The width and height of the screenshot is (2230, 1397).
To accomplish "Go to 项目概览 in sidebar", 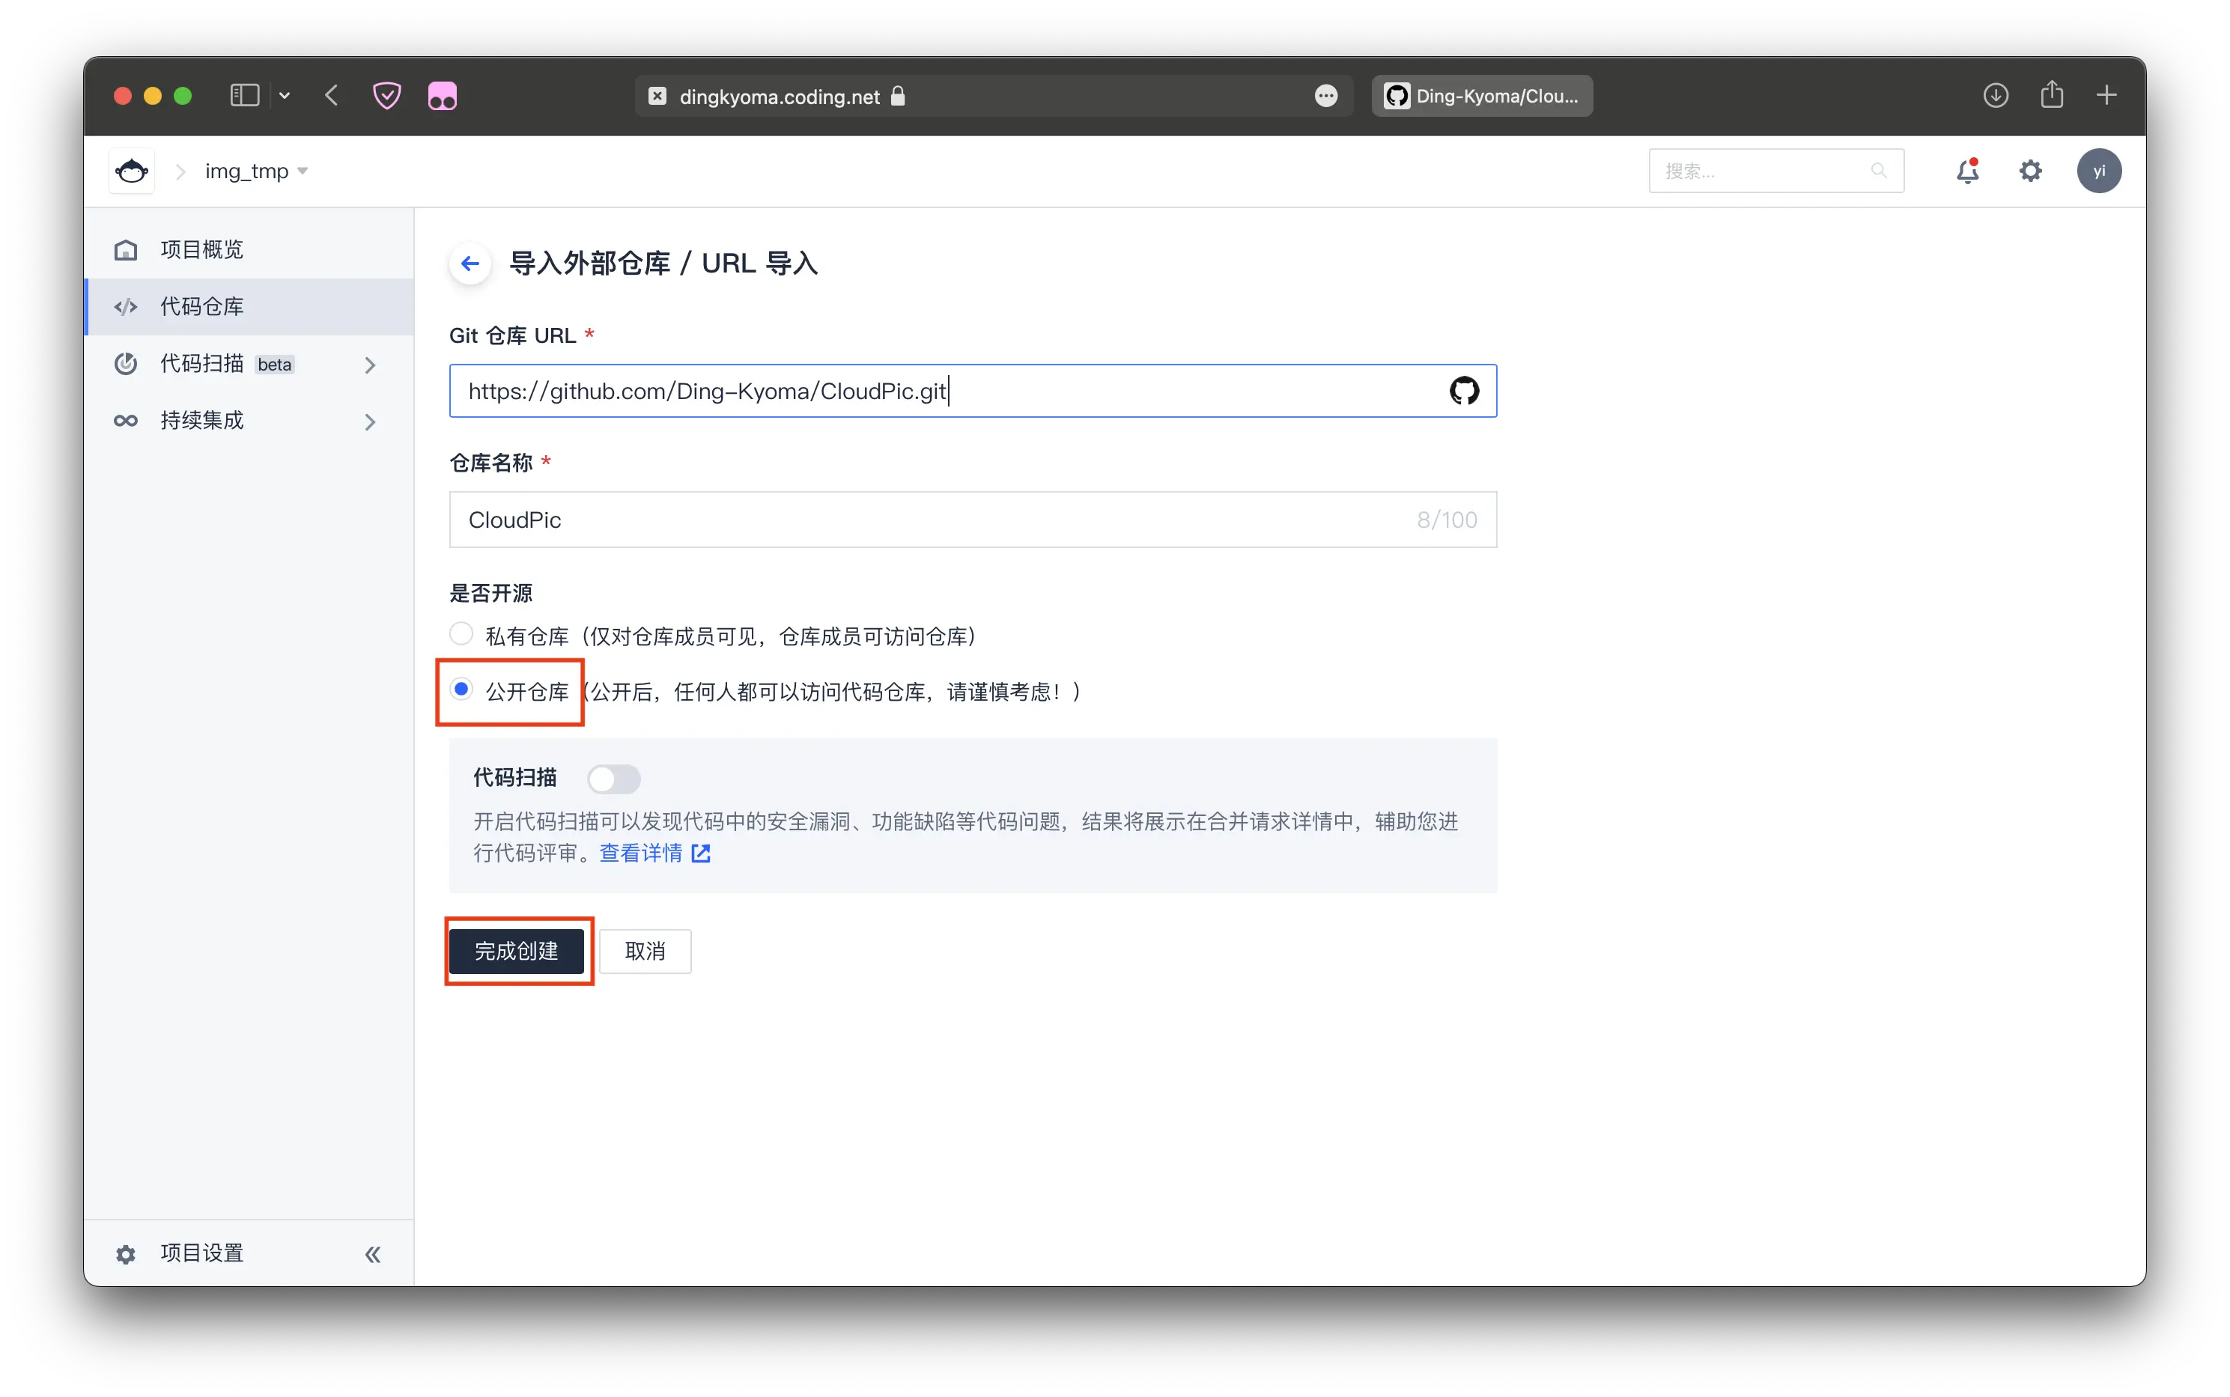I will 201,249.
